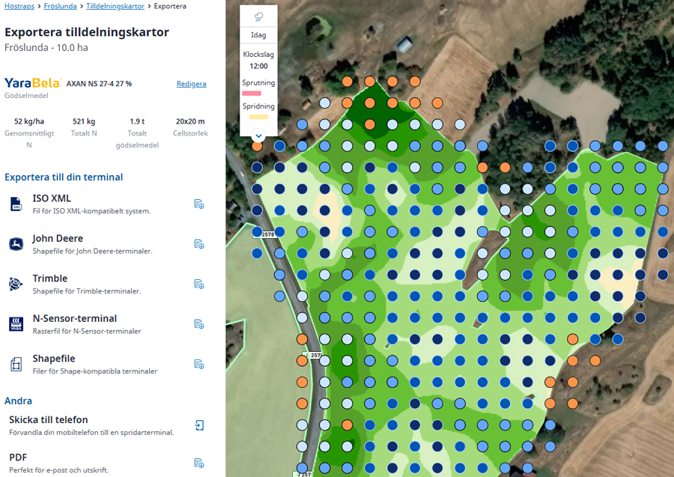The height and width of the screenshot is (477, 674).
Task: Download the Trimble shapefile export
Action: tap(199, 284)
